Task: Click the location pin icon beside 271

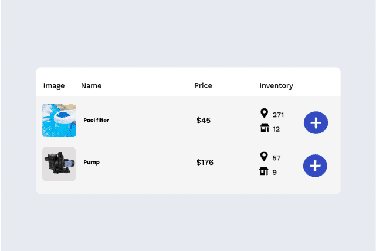Action: coord(264,113)
